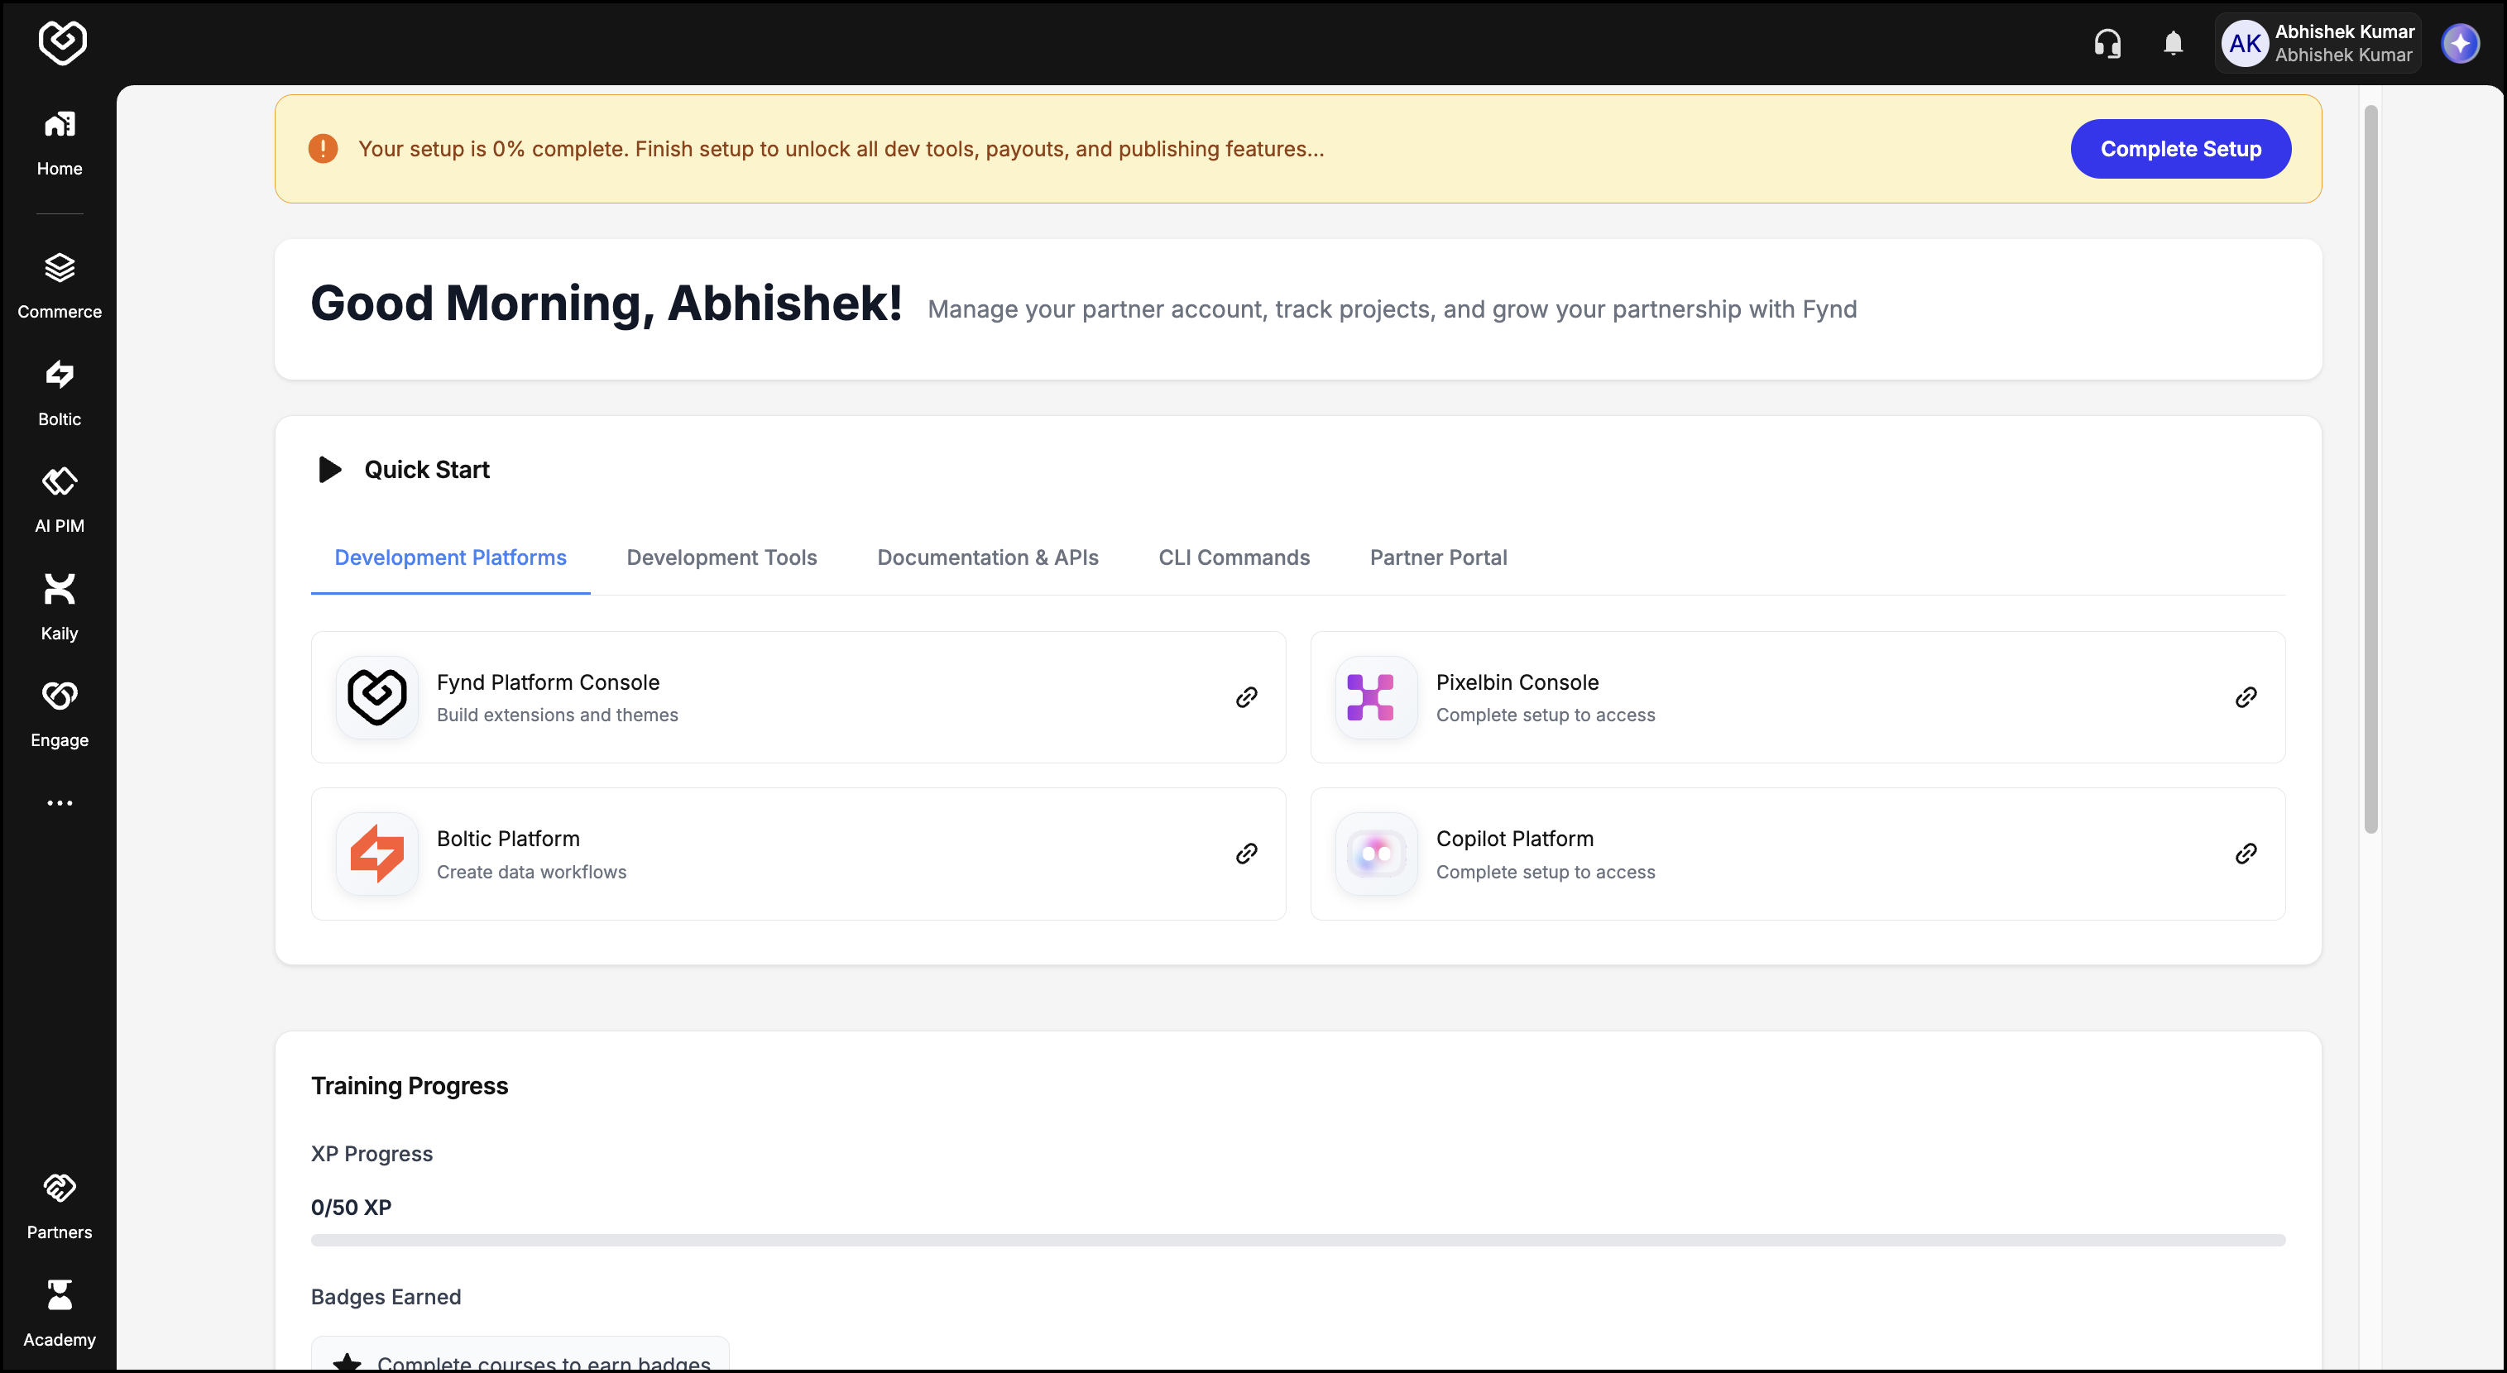Switch to the Development Tools tab
This screenshot has height=1373, width=2507.
722,557
